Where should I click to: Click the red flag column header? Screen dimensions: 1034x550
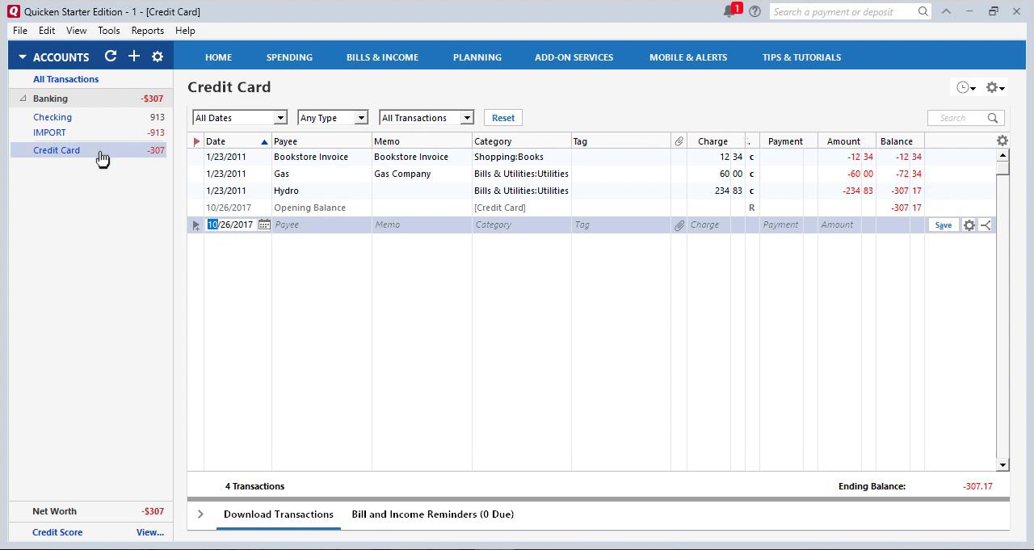[x=195, y=141]
